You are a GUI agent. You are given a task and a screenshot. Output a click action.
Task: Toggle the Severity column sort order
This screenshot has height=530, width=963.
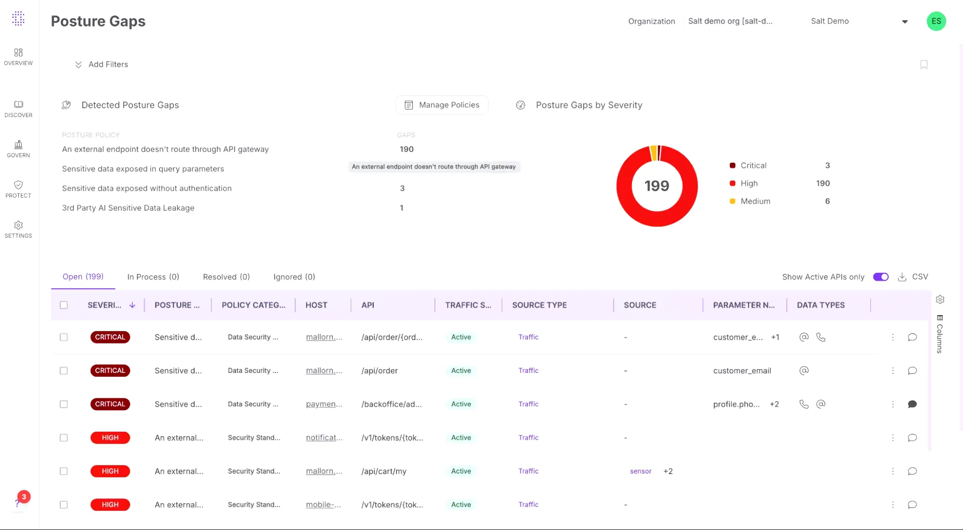(133, 305)
